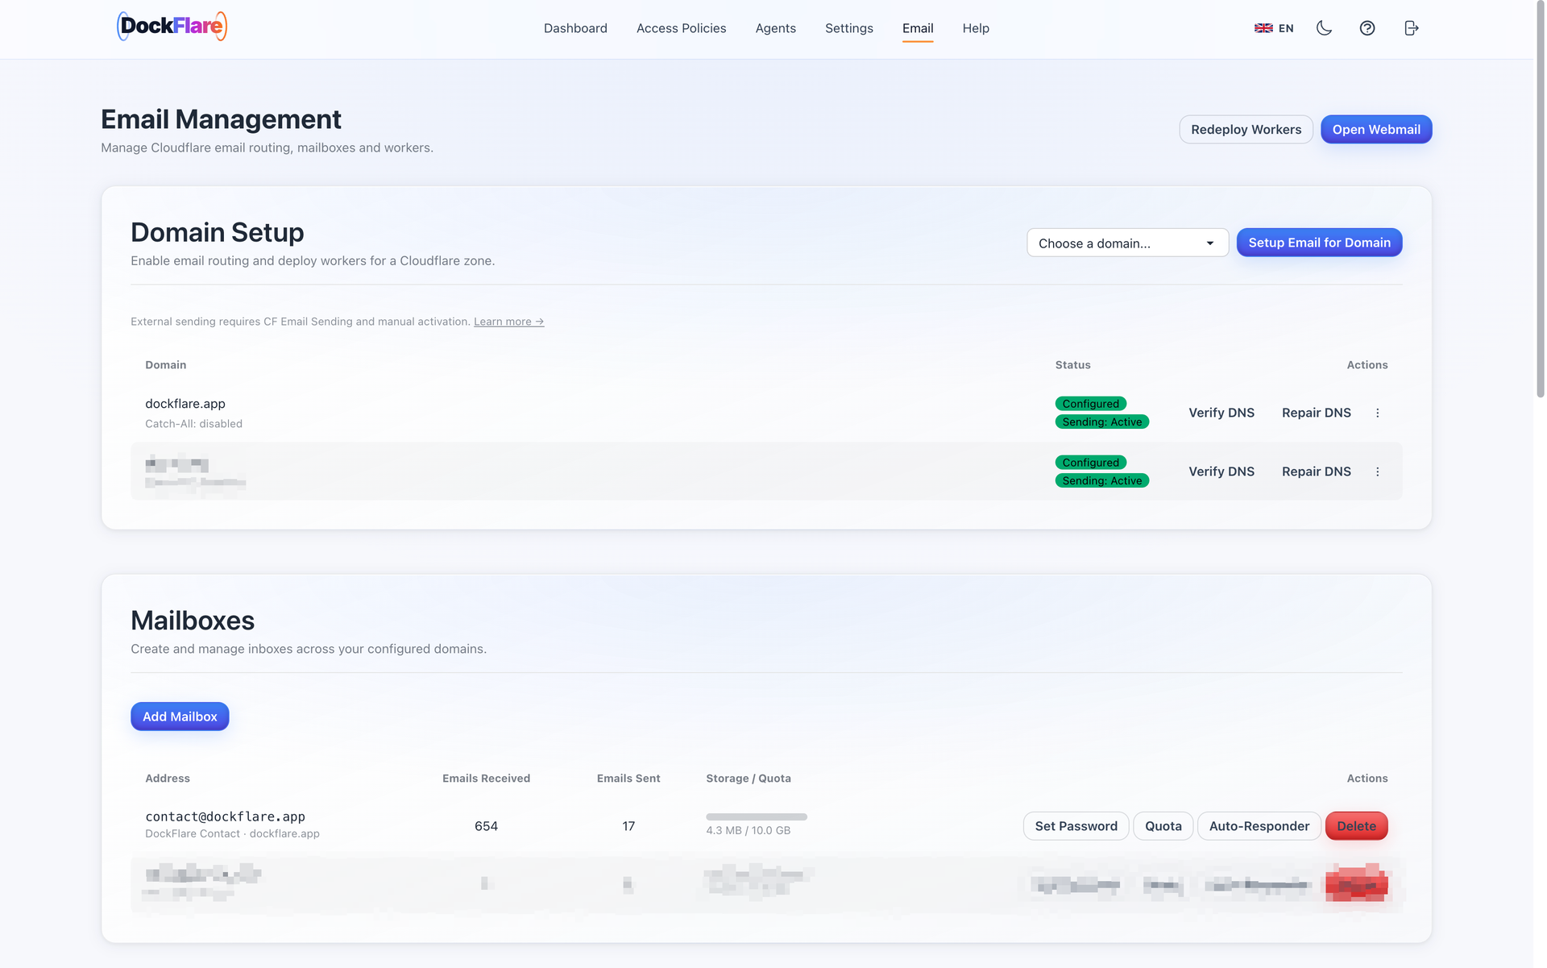Click Configured badge for dockflare.app

coord(1090,404)
